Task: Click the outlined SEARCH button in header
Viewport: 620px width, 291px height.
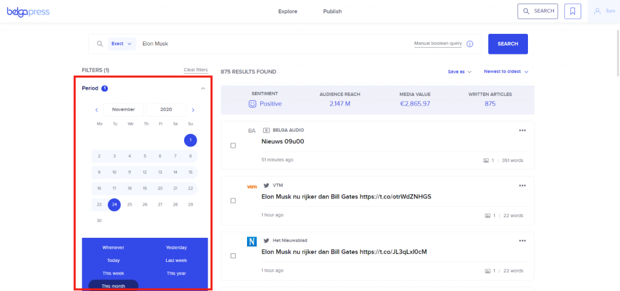Action: [x=538, y=11]
